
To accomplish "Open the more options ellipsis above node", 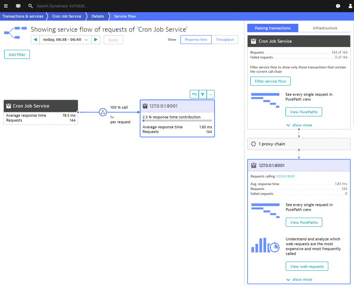I will pos(211,94).
